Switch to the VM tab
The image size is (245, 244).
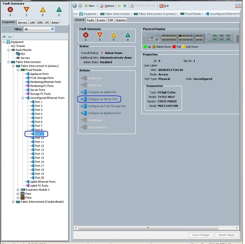(47, 22)
